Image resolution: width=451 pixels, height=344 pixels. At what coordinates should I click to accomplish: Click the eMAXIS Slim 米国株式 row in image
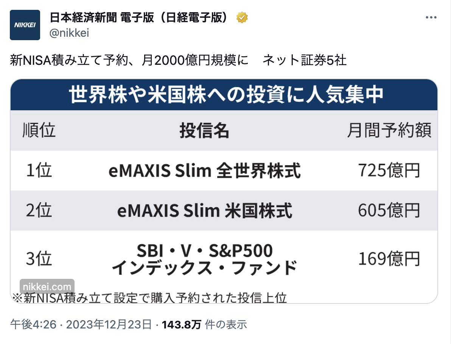(x=224, y=210)
